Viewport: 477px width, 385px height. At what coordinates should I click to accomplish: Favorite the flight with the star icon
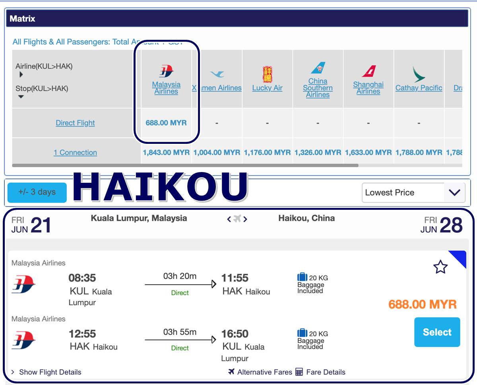click(440, 267)
